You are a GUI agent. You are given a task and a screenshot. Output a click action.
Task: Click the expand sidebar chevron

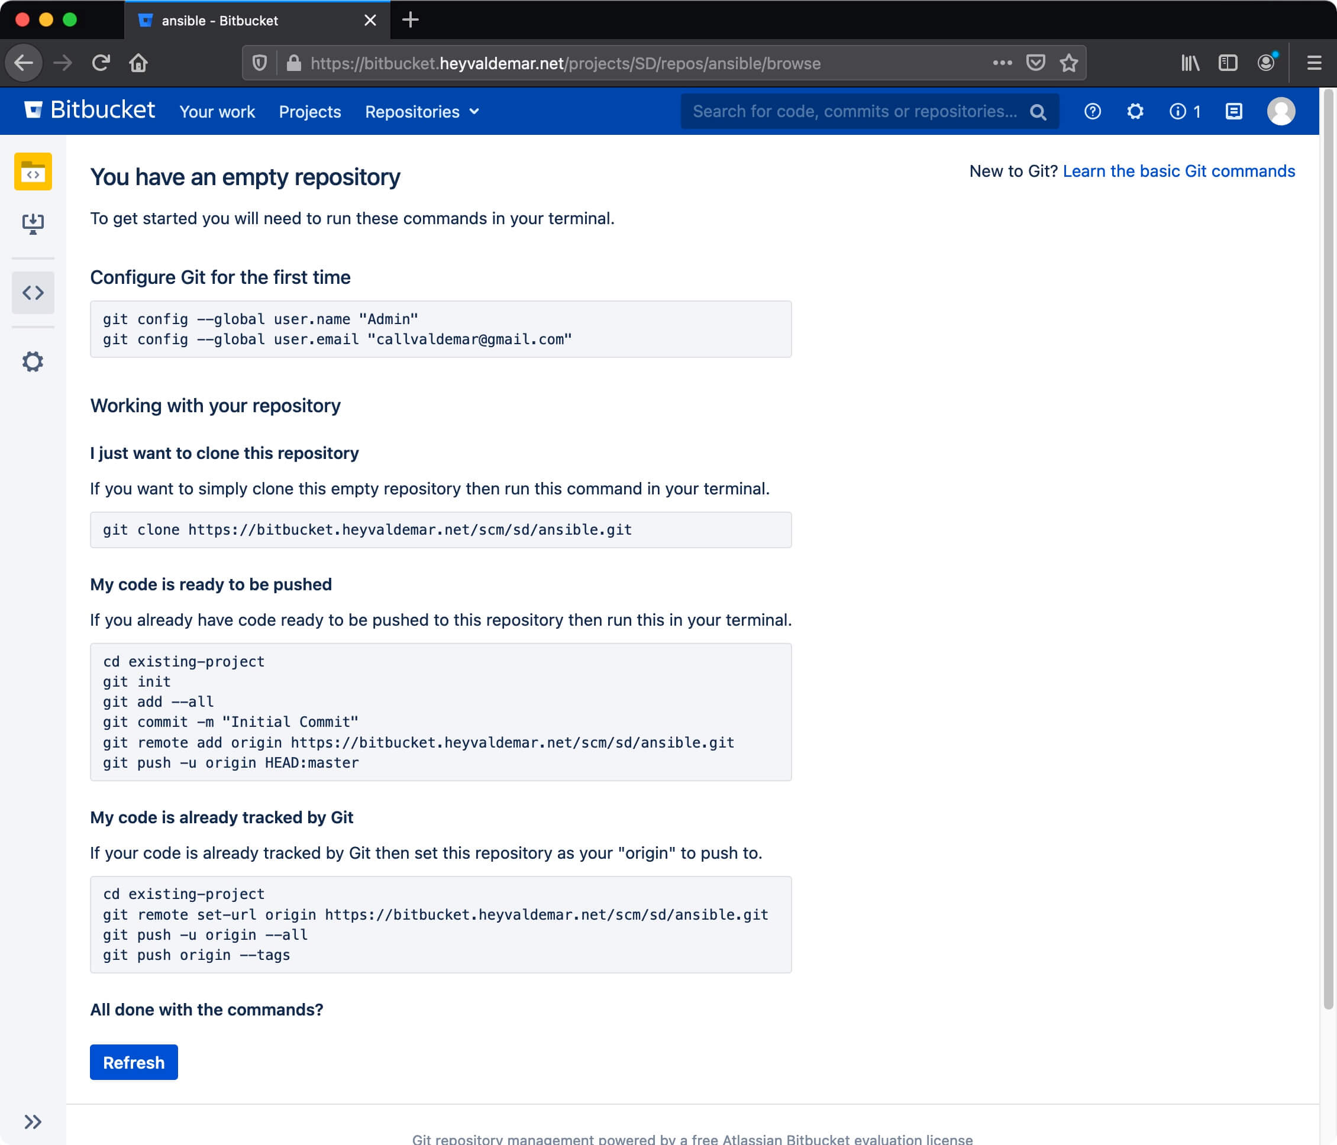[x=33, y=1121]
